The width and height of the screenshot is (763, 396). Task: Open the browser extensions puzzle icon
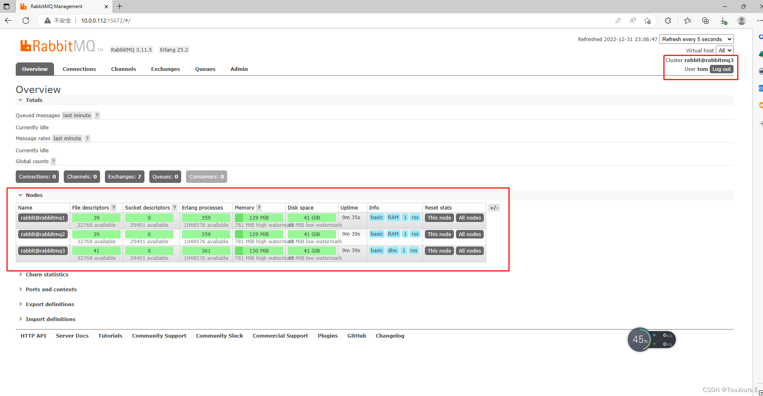point(668,21)
